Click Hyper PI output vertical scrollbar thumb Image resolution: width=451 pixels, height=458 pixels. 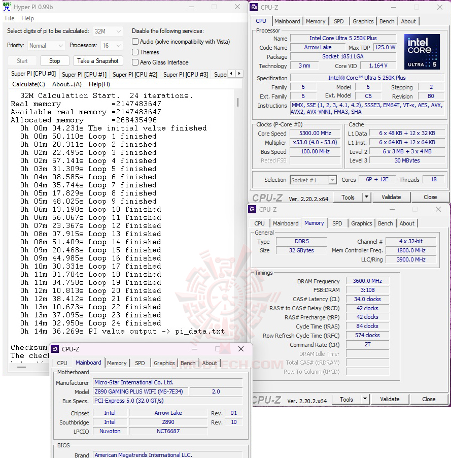pyautogui.click(x=238, y=102)
